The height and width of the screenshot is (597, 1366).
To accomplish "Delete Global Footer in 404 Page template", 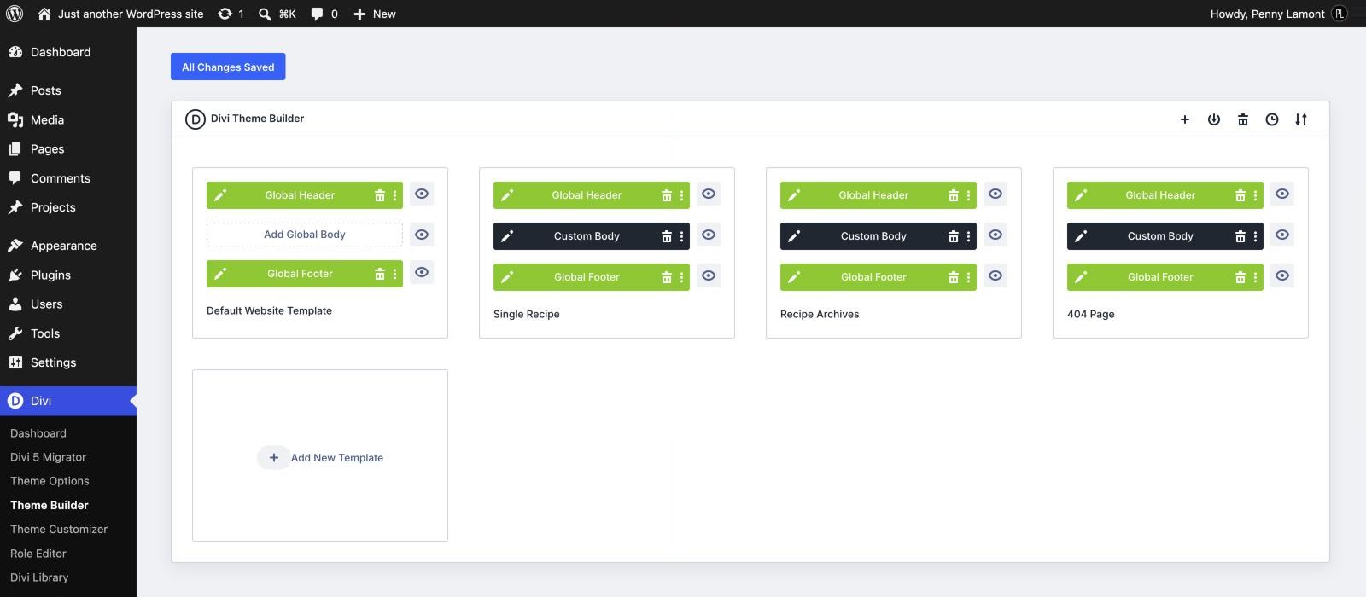I will [x=1240, y=277].
